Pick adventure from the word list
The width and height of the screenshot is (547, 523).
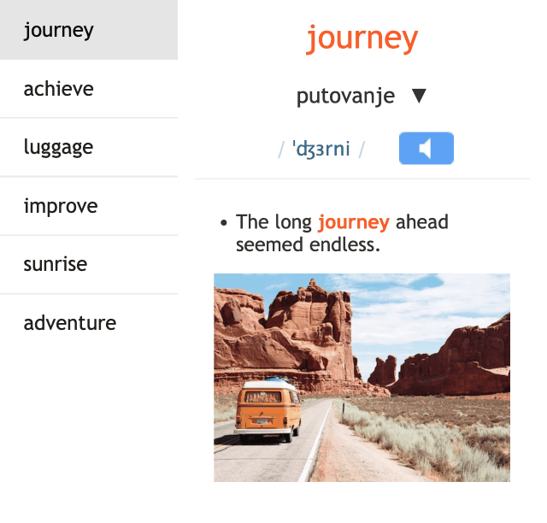[x=89, y=323]
